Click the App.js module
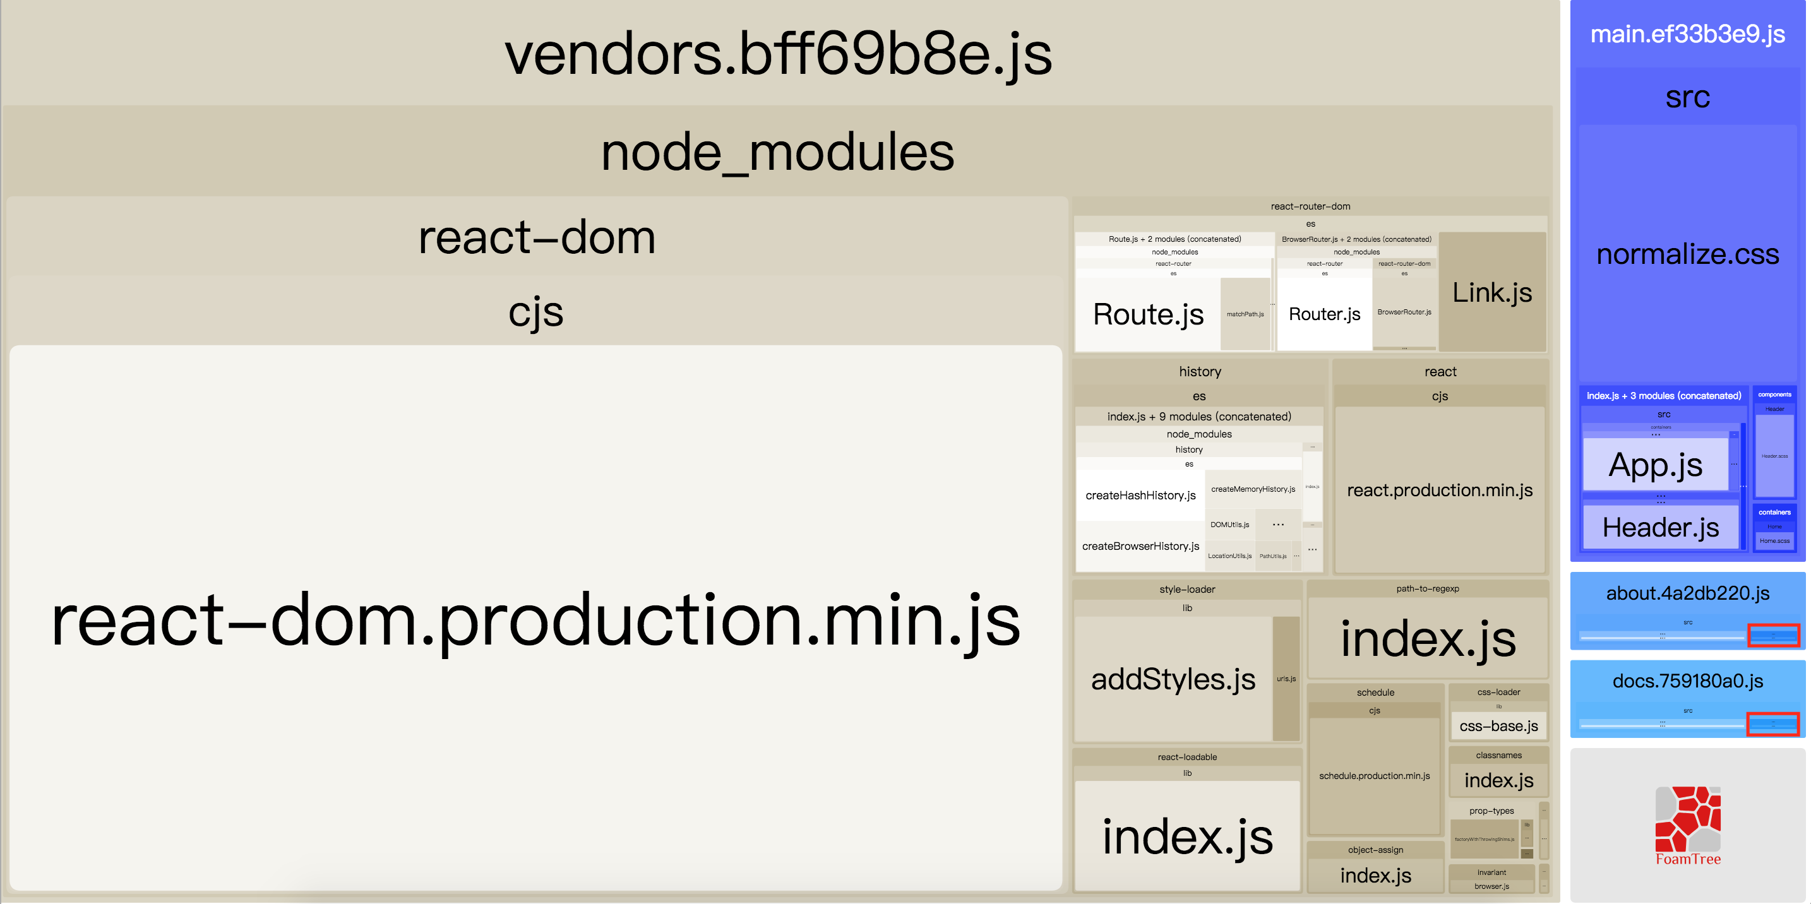Viewport: 1811px width, 904px height. click(x=1655, y=465)
